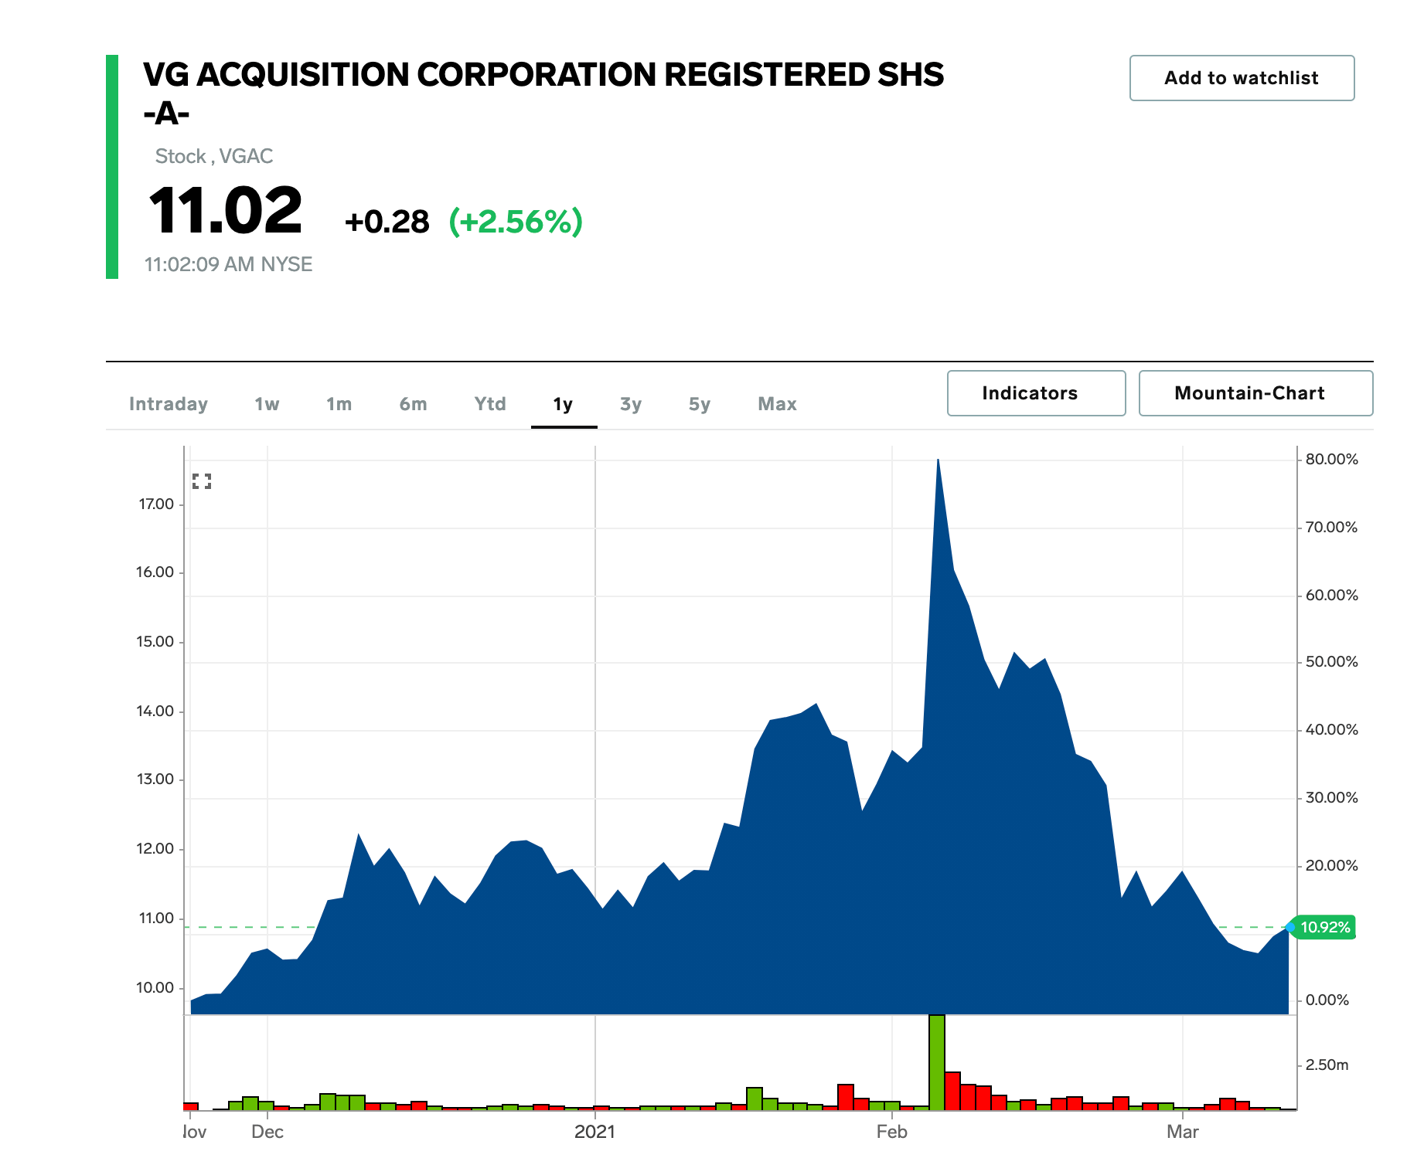Select the 1w timeframe

pos(266,403)
